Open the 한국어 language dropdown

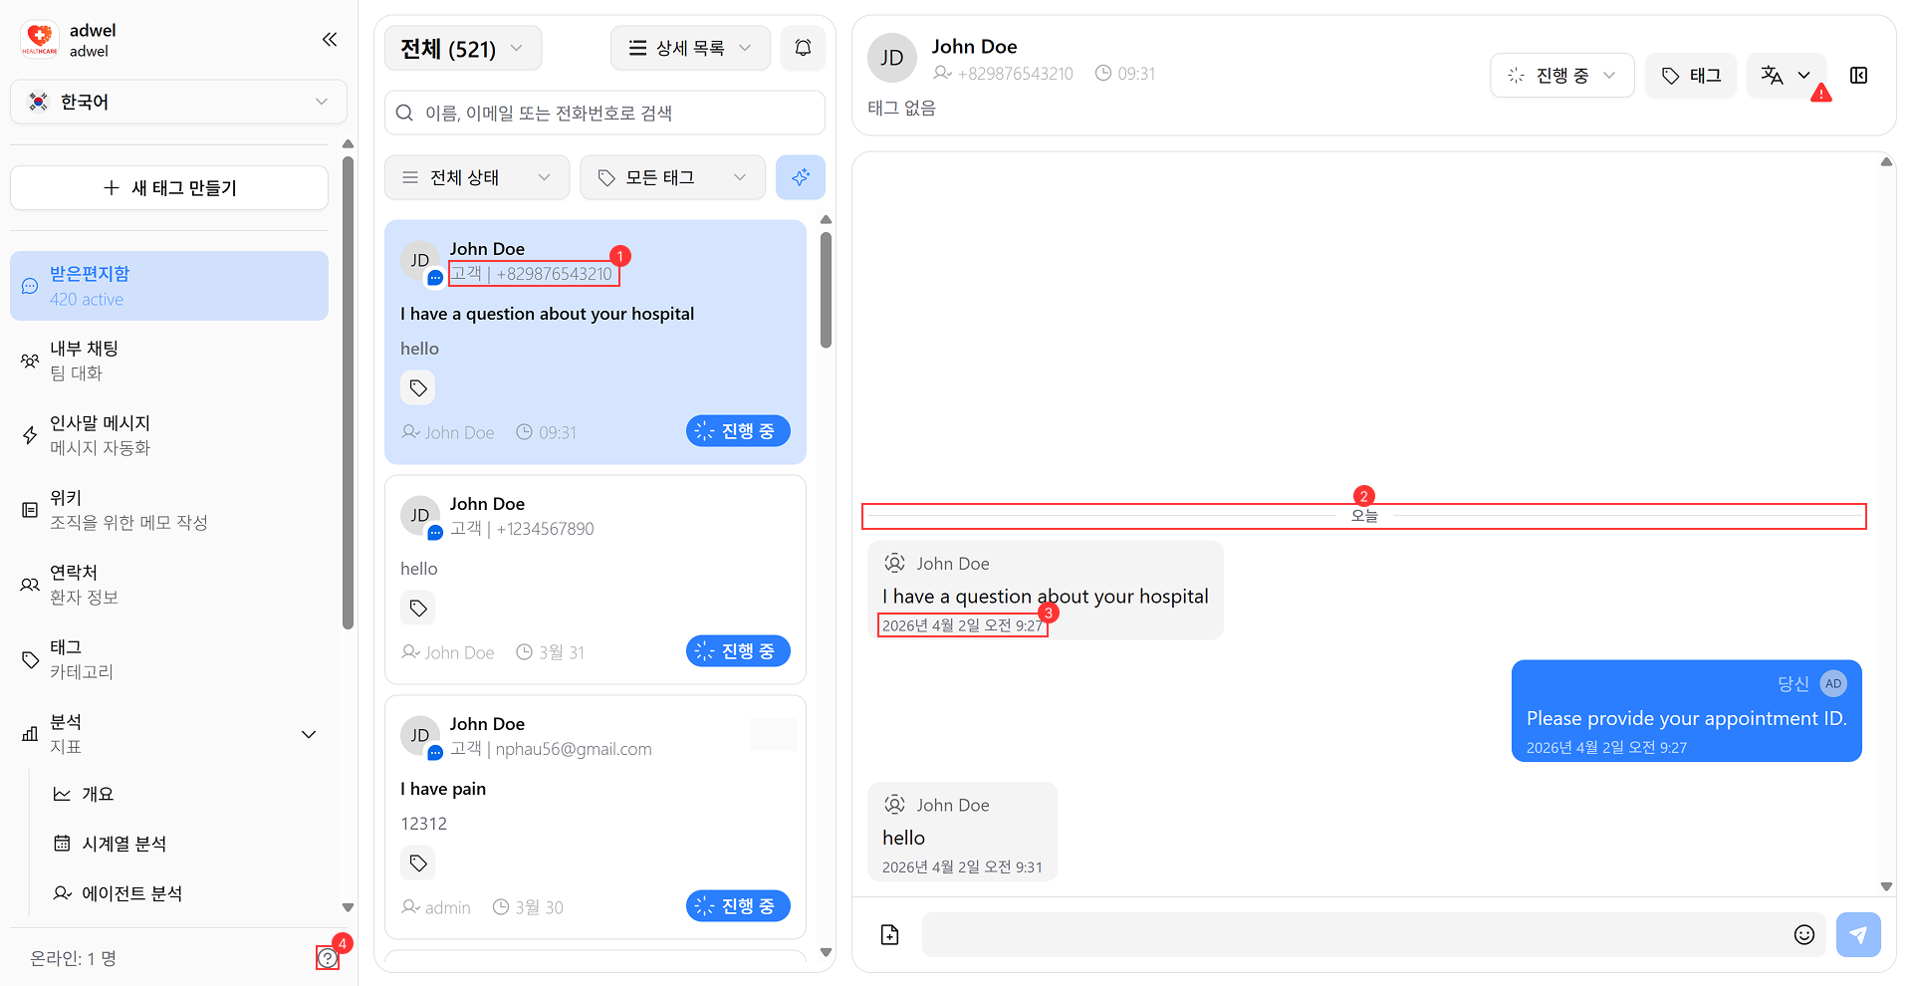179,102
